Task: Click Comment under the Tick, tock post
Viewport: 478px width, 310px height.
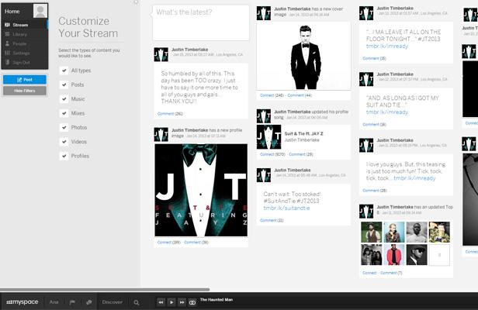Action: point(371,191)
